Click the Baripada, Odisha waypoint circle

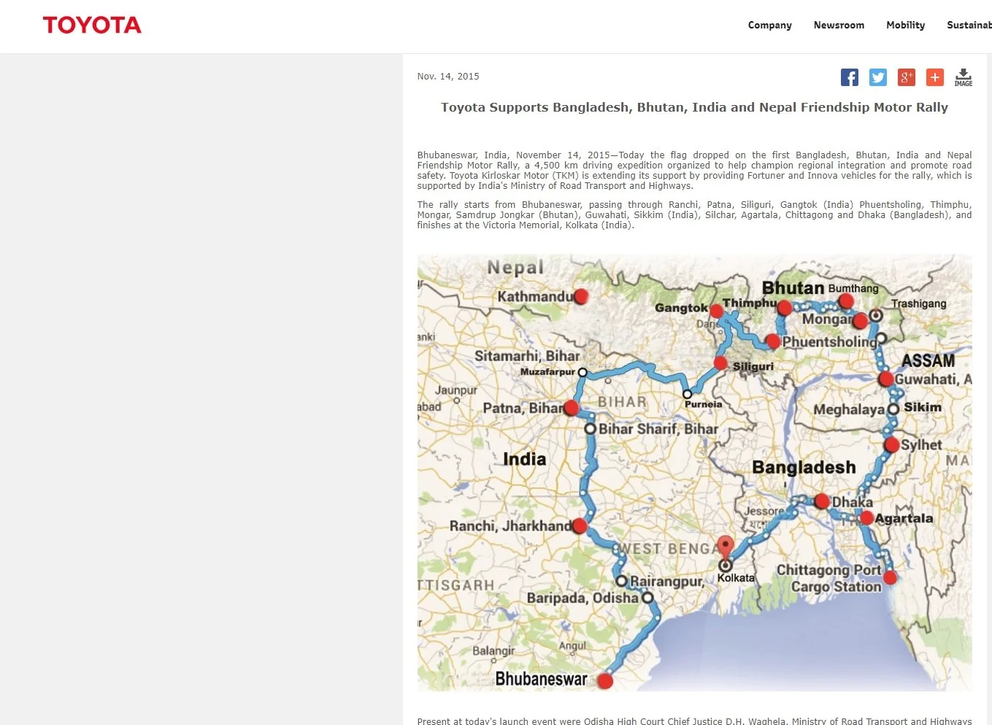click(647, 598)
